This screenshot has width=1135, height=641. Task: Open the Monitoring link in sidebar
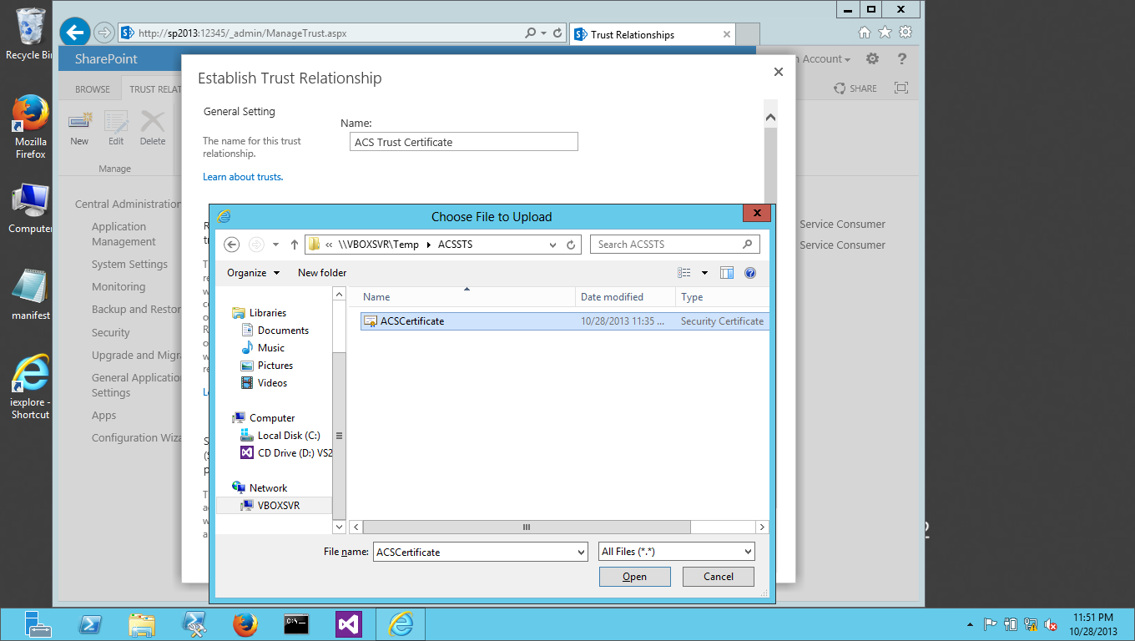coord(119,287)
